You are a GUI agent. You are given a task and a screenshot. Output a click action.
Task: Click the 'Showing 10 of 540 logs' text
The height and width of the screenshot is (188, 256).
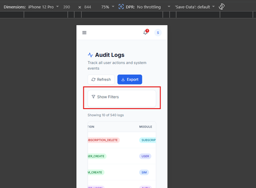pyautogui.click(x=105, y=115)
